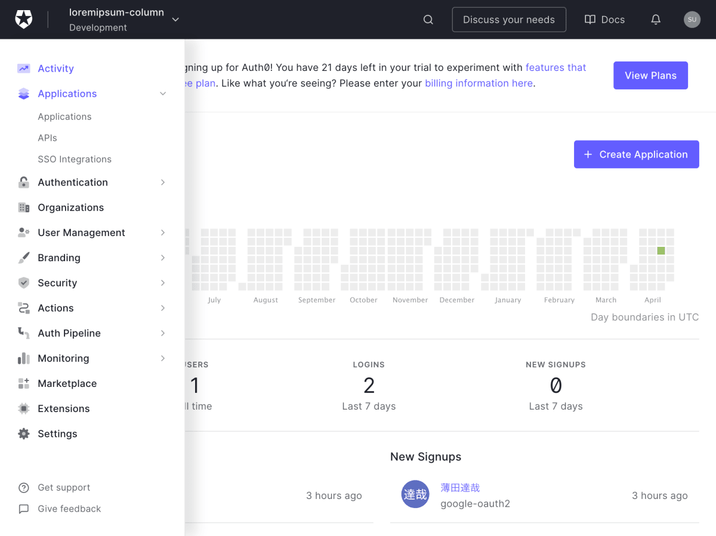This screenshot has width=716, height=536.
Task: Follow the features that link
Action: pyautogui.click(x=556, y=68)
